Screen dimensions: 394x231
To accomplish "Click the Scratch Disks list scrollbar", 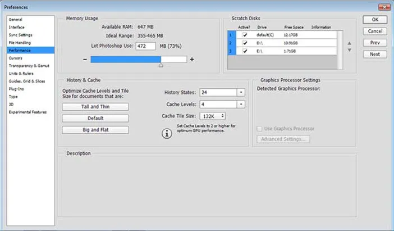I will [x=340, y=50].
